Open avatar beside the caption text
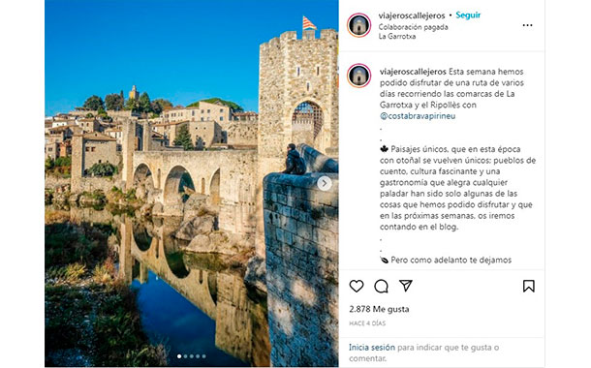 click(x=358, y=76)
